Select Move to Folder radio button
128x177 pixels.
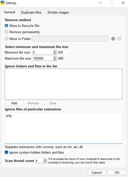tap(7, 39)
